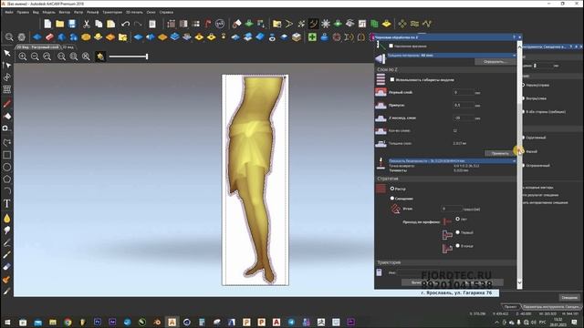Expand the material thickness blue bar dropdown
584x328 pixels.
click(515, 56)
